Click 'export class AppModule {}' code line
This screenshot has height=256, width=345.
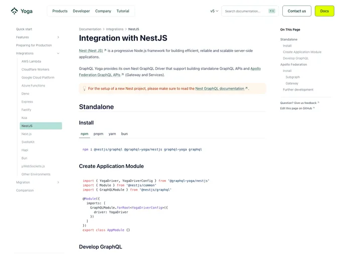(106, 230)
